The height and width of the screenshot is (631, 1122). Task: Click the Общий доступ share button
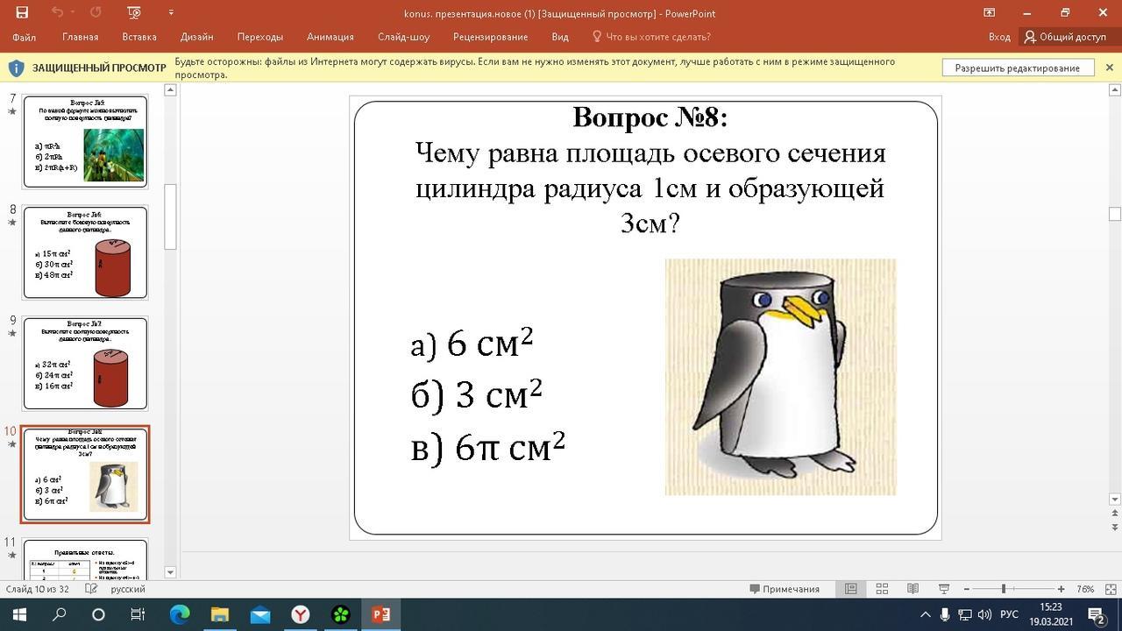click(1065, 37)
